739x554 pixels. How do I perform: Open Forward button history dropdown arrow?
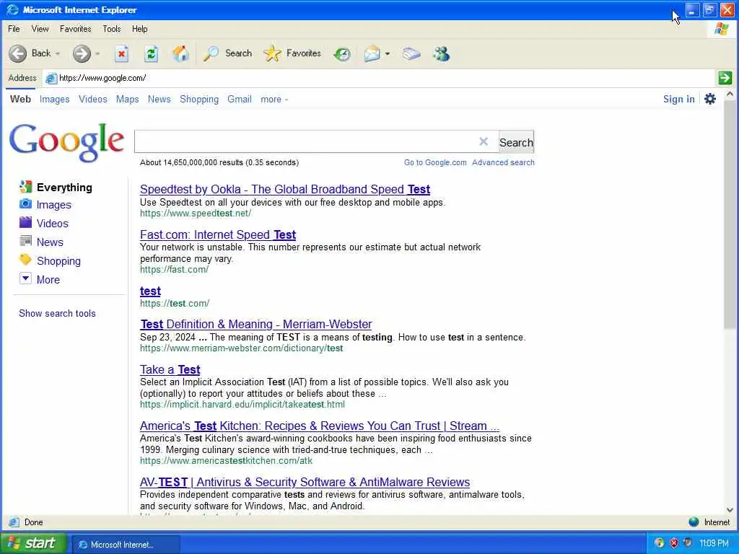click(x=97, y=53)
